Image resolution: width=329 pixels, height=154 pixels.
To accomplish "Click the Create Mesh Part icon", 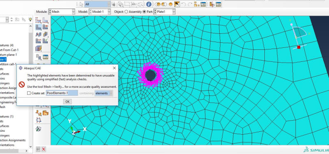I will pos(38,57).
